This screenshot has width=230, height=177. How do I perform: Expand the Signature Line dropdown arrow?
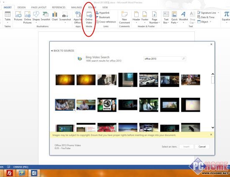218,13
